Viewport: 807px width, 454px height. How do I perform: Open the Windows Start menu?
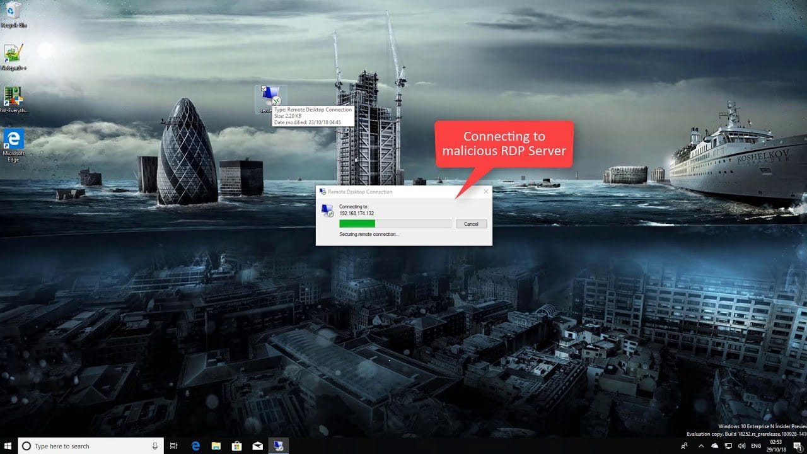[9, 446]
